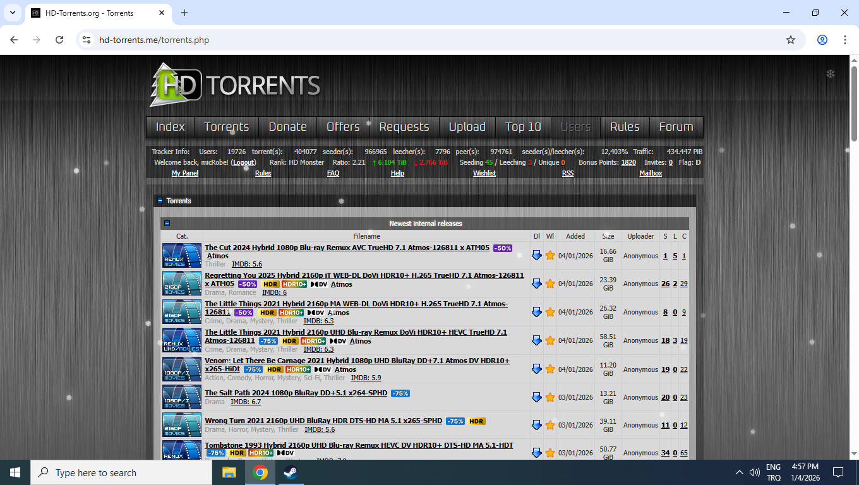Open the Rules tab in main navigation
This screenshot has width=859, height=485.
[625, 127]
